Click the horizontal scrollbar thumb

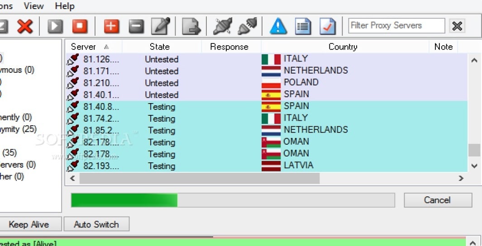[x=200, y=178]
